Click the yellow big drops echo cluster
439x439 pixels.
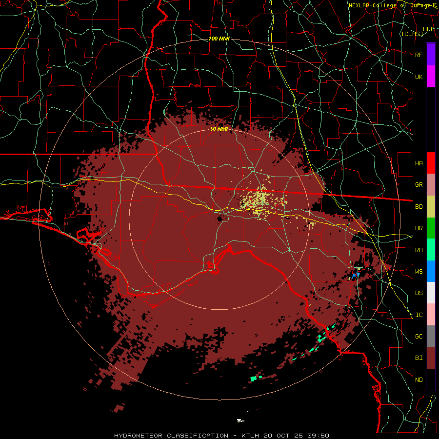(x=259, y=200)
